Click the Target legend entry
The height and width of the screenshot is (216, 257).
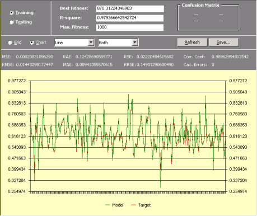pyautogui.click(x=141, y=205)
